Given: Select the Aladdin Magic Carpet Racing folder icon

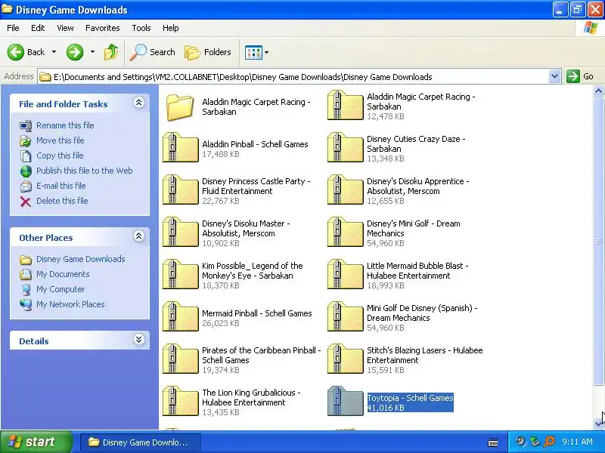Looking at the screenshot, I should tap(180, 107).
